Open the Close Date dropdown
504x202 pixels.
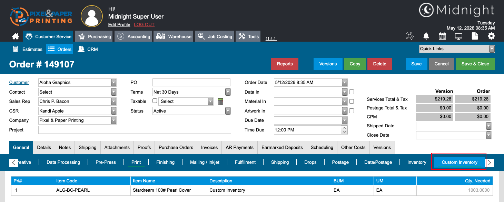point(488,135)
